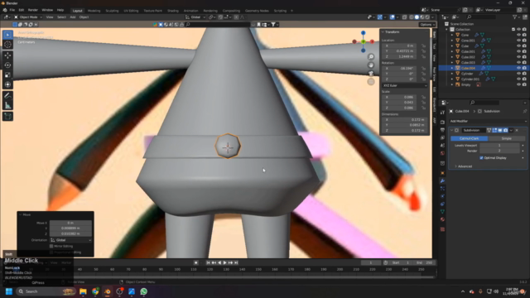
Task: Toggle Subdivision modifier viewport display
Action: pyautogui.click(x=500, y=130)
